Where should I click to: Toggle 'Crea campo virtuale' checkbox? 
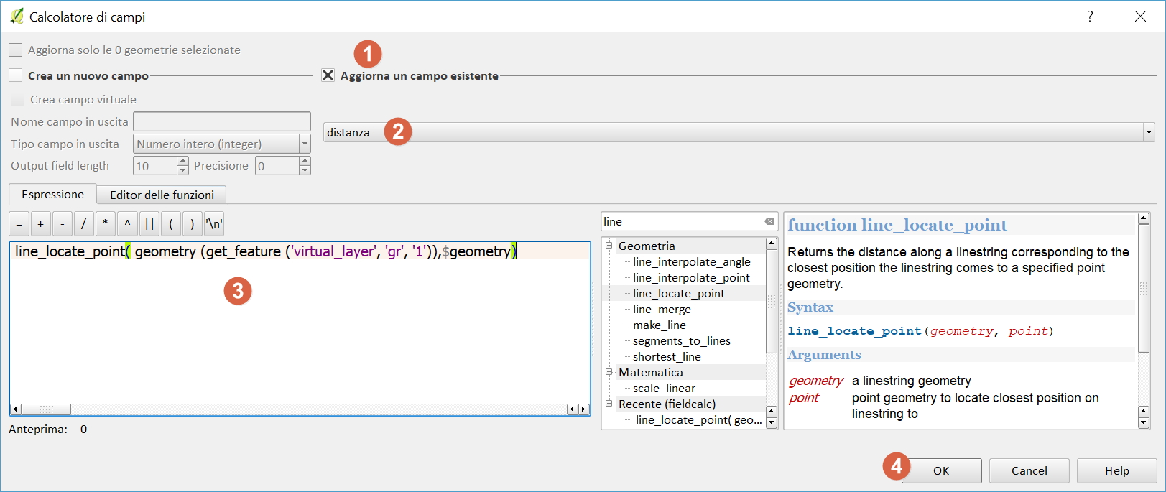coord(18,99)
